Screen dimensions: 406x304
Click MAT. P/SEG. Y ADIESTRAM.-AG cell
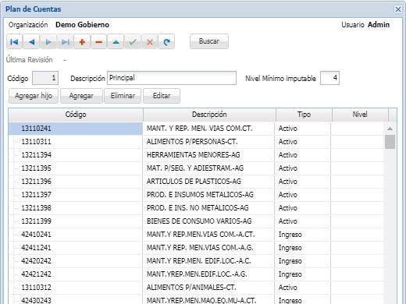click(208, 168)
